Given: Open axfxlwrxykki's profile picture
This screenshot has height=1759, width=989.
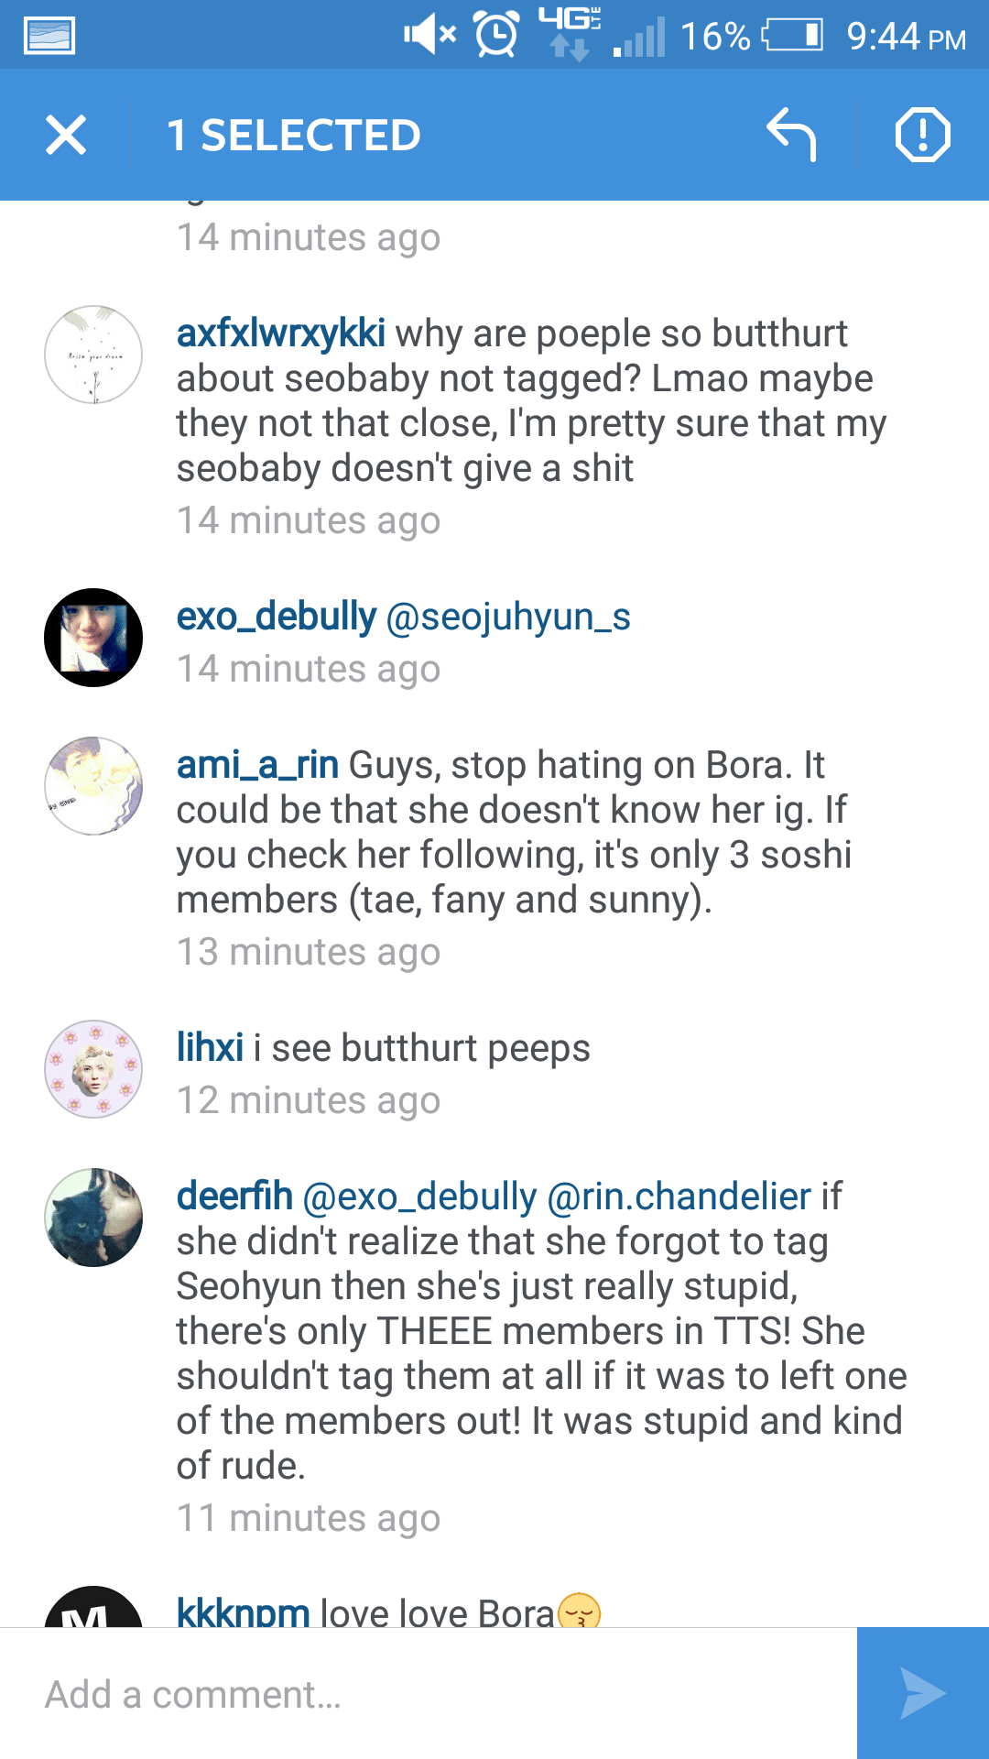Looking at the screenshot, I should point(93,355).
